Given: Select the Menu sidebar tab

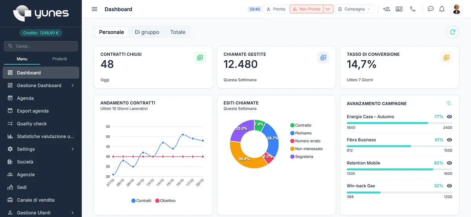Looking at the screenshot, I should point(22,59).
